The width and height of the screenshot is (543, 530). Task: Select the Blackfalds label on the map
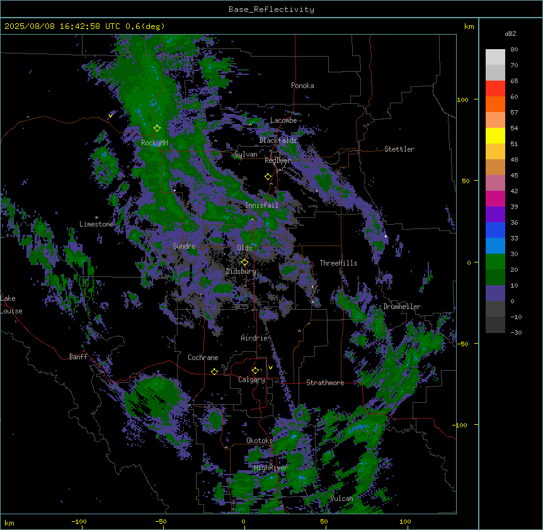click(x=278, y=140)
